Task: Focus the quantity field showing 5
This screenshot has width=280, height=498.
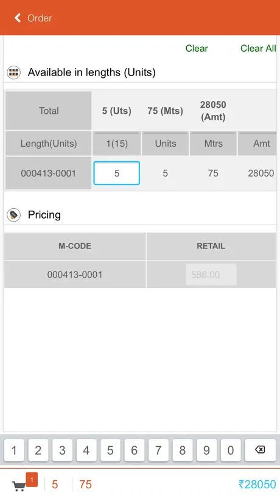Action: tap(116, 173)
